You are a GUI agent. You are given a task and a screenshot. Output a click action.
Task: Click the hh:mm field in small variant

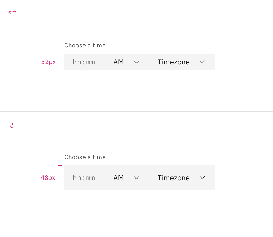[84, 62]
